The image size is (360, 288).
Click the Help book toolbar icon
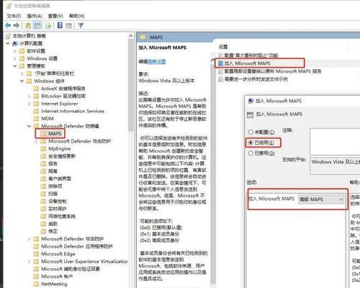pos(60,25)
